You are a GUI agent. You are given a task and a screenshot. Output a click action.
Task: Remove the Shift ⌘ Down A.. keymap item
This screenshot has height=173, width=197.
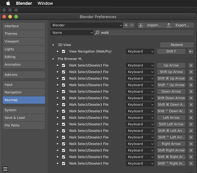[x=191, y=105]
